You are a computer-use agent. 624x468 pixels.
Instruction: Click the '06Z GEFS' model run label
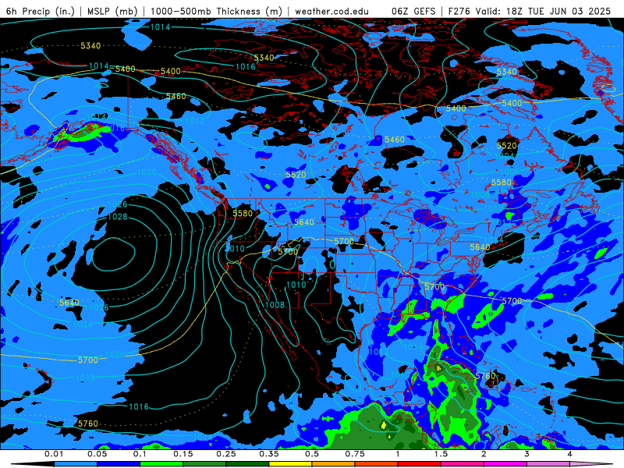413,12
